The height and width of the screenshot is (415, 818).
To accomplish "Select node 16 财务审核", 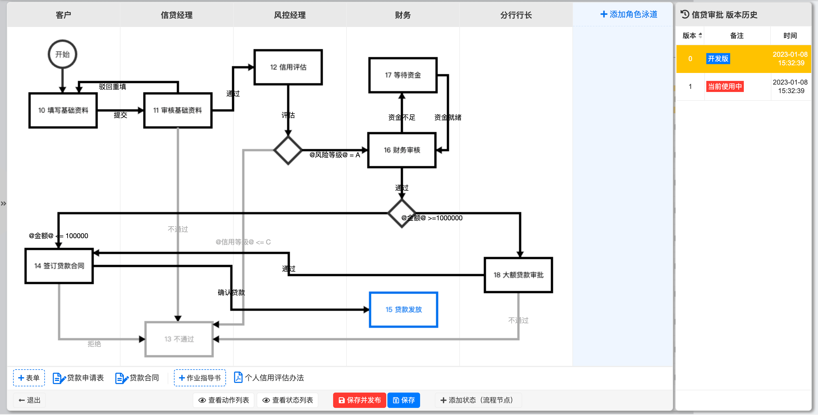I will tap(402, 150).
